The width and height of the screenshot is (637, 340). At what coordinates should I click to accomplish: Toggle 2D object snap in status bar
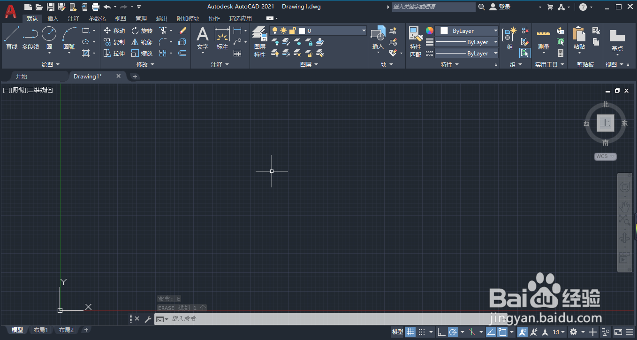tap(502, 332)
